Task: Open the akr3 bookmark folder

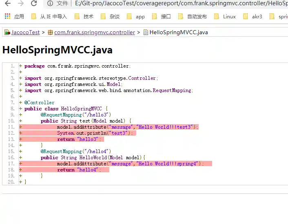Action: [253, 17]
